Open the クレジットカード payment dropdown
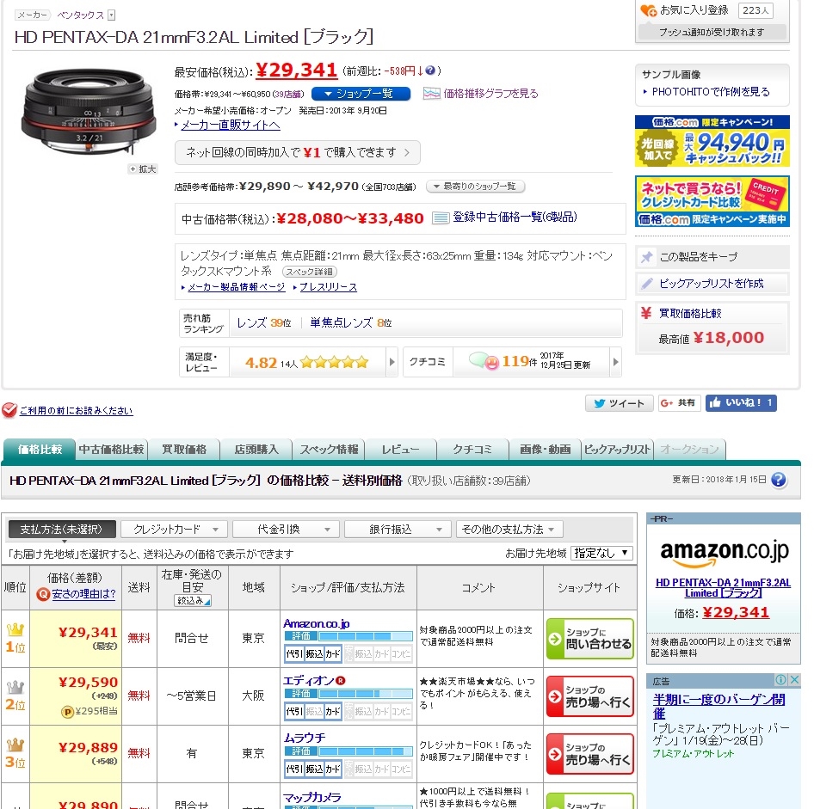This screenshot has height=809, width=814. click(x=174, y=530)
